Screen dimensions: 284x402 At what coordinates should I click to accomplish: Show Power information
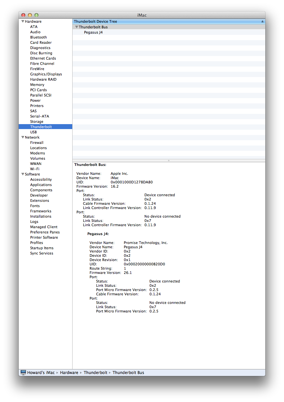(x=35, y=100)
